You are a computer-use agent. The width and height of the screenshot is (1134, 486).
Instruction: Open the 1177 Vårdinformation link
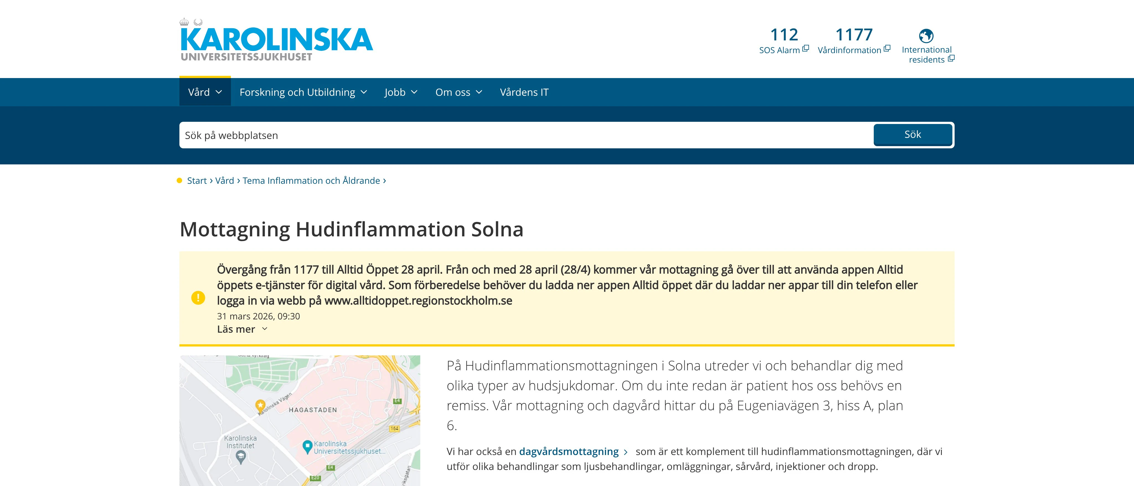(854, 40)
